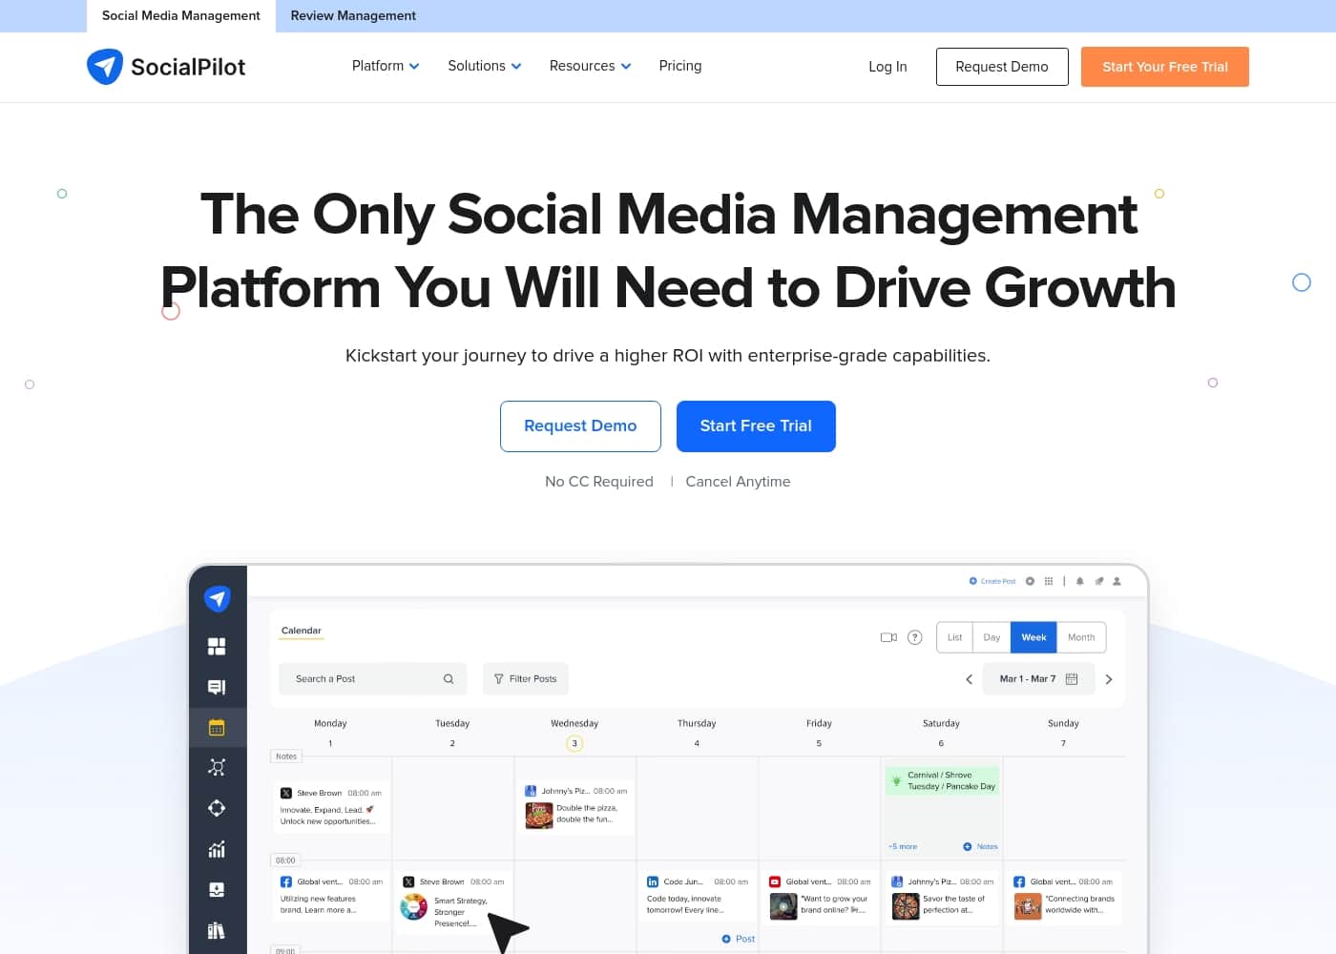Open the apps grid icon in mockup header
The width and height of the screenshot is (1336, 954).
1049,581
